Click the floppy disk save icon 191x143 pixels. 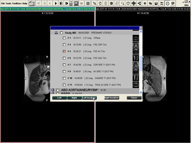point(156,3)
